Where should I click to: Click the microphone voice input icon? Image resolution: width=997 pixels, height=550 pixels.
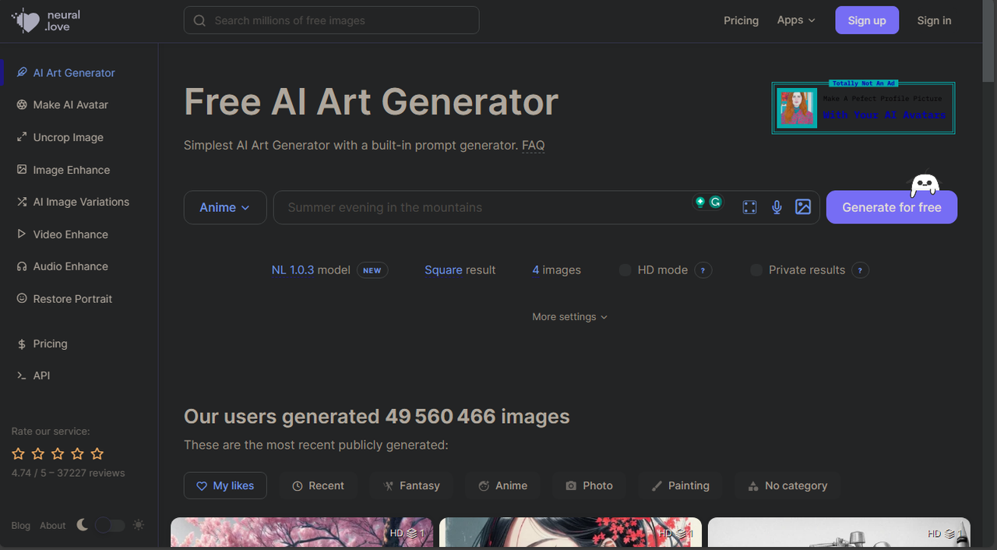(777, 207)
